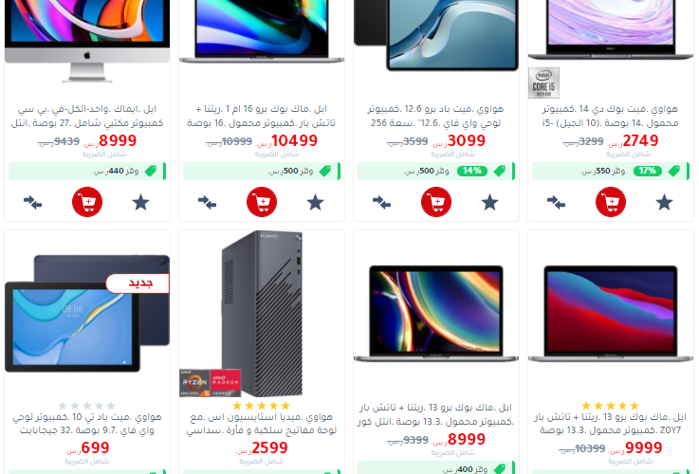Favorite the MacBook Pro 16 priced 10499
699x474 pixels.
click(x=315, y=203)
